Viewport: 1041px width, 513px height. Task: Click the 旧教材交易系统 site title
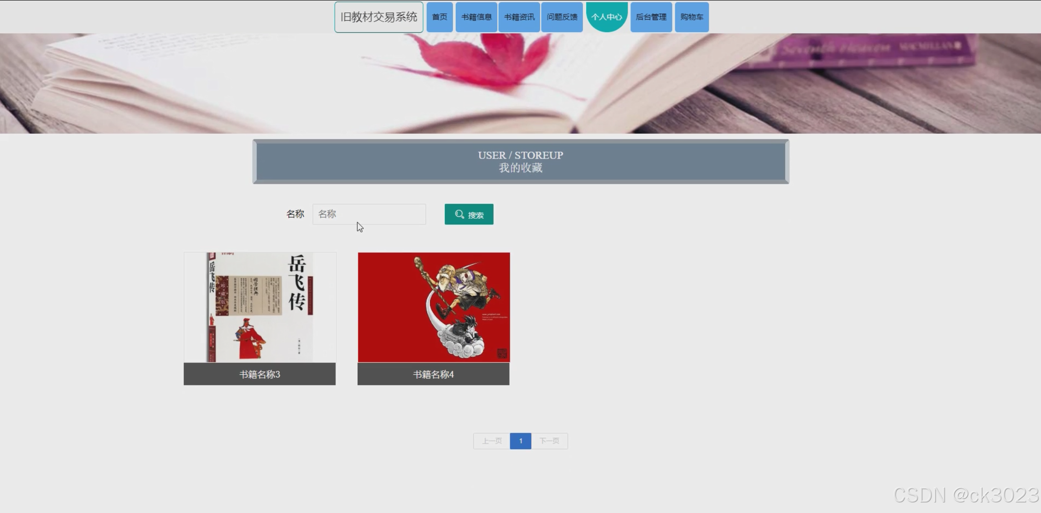click(378, 17)
